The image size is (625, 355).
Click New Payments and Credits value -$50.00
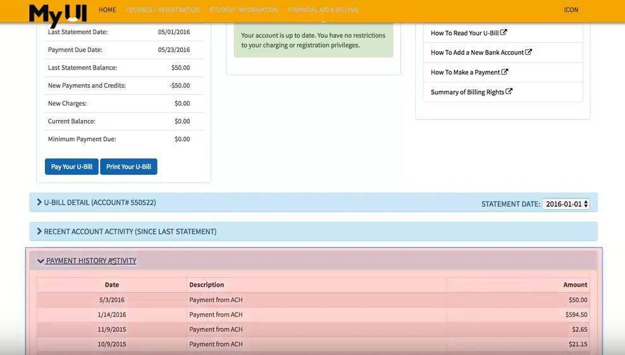tap(180, 85)
